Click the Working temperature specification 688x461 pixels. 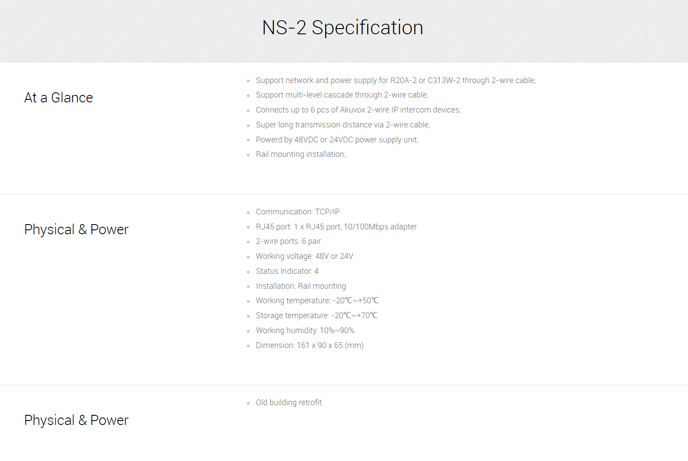[317, 301]
